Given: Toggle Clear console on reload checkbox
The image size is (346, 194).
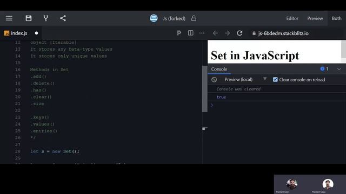Looking at the screenshot, I should (275, 80).
